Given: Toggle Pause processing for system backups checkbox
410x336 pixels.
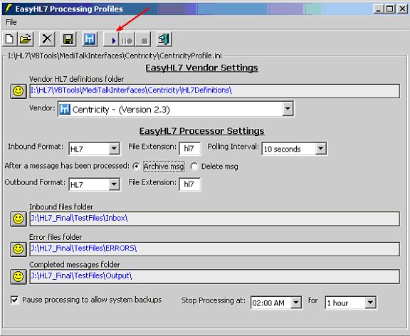Looking at the screenshot, I should pos(15,300).
